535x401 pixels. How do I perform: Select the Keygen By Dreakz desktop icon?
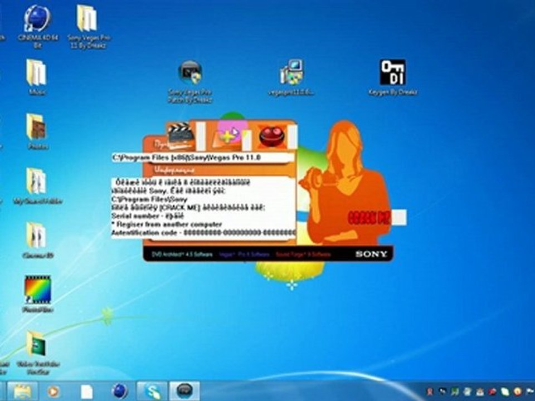coord(392,78)
